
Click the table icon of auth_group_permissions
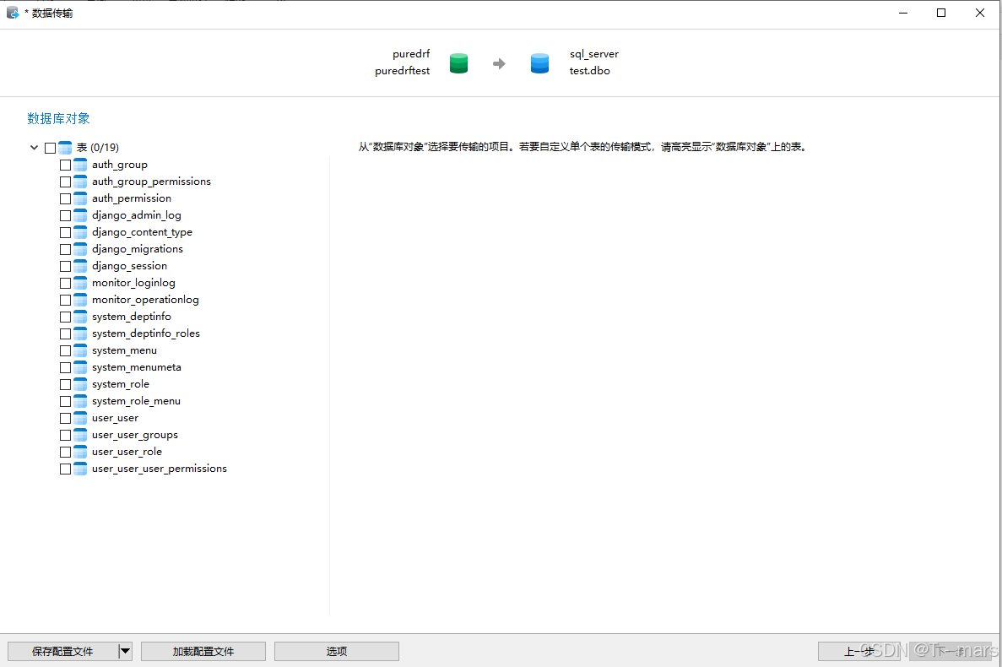[80, 182]
